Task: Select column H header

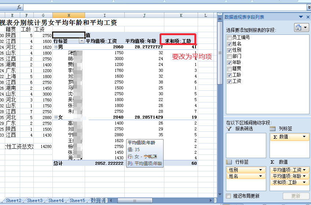Action: [x=69, y=15]
